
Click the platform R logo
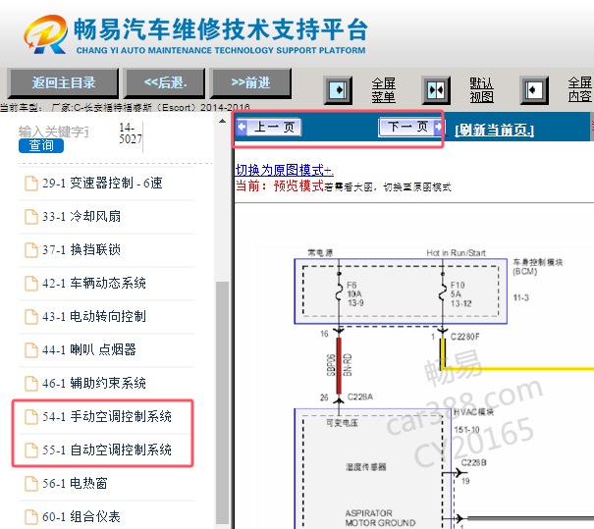[x=45, y=34]
